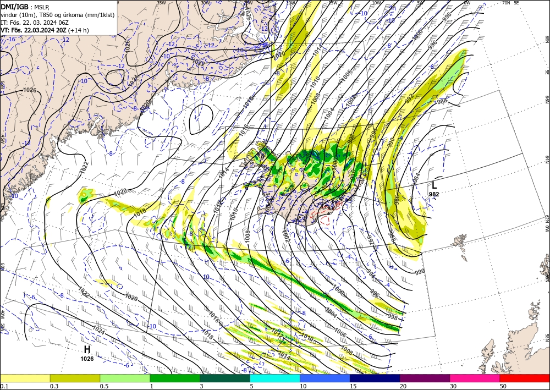Pick the cyan 5–10 legend swatch
This screenshot has height=390, width=550.
pyautogui.click(x=275, y=378)
